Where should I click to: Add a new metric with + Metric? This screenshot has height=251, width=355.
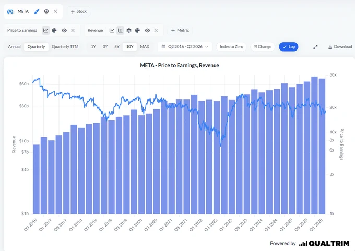pos(180,30)
